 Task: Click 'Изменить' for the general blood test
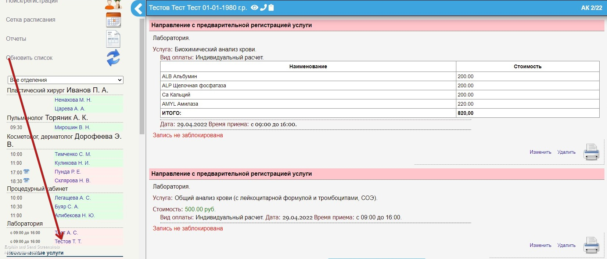click(x=540, y=245)
